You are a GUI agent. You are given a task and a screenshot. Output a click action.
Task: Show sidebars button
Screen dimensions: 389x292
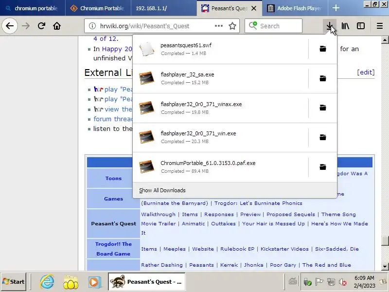361,26
